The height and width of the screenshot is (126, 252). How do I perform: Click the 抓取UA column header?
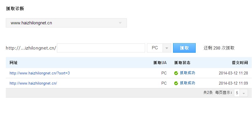(160, 63)
